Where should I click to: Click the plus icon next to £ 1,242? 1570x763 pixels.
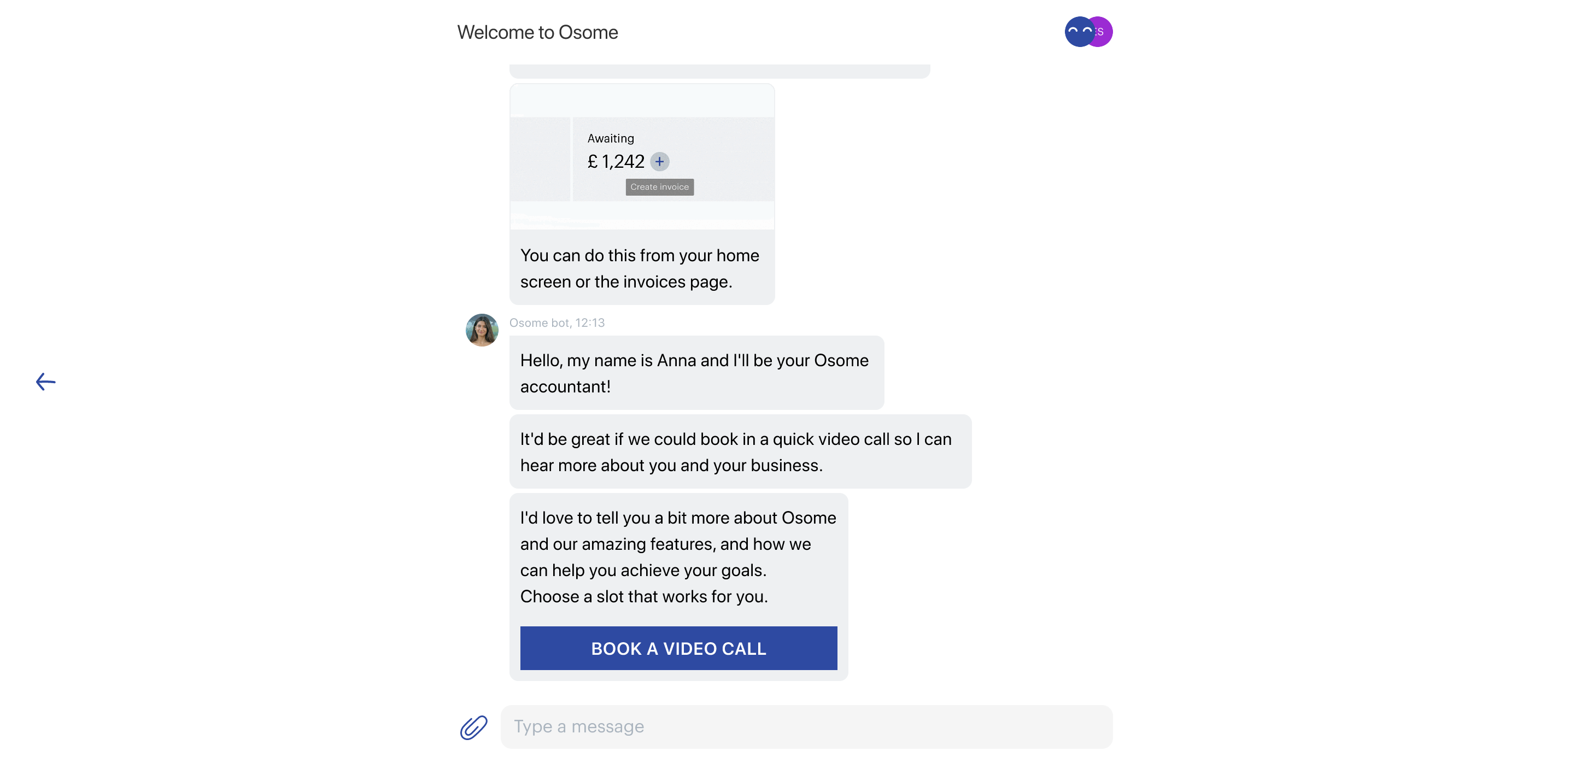tap(659, 161)
